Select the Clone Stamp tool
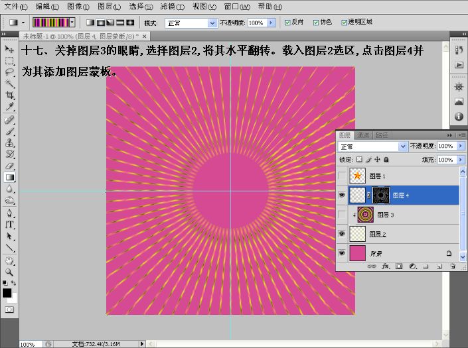The height and width of the screenshot is (348, 468). point(9,143)
